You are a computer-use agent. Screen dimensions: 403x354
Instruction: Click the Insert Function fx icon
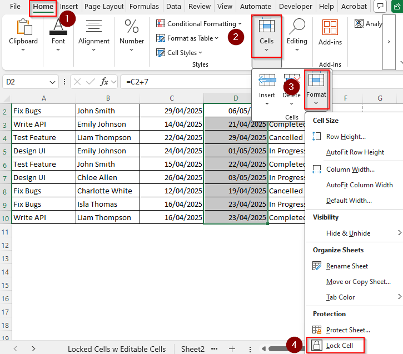coord(104,82)
